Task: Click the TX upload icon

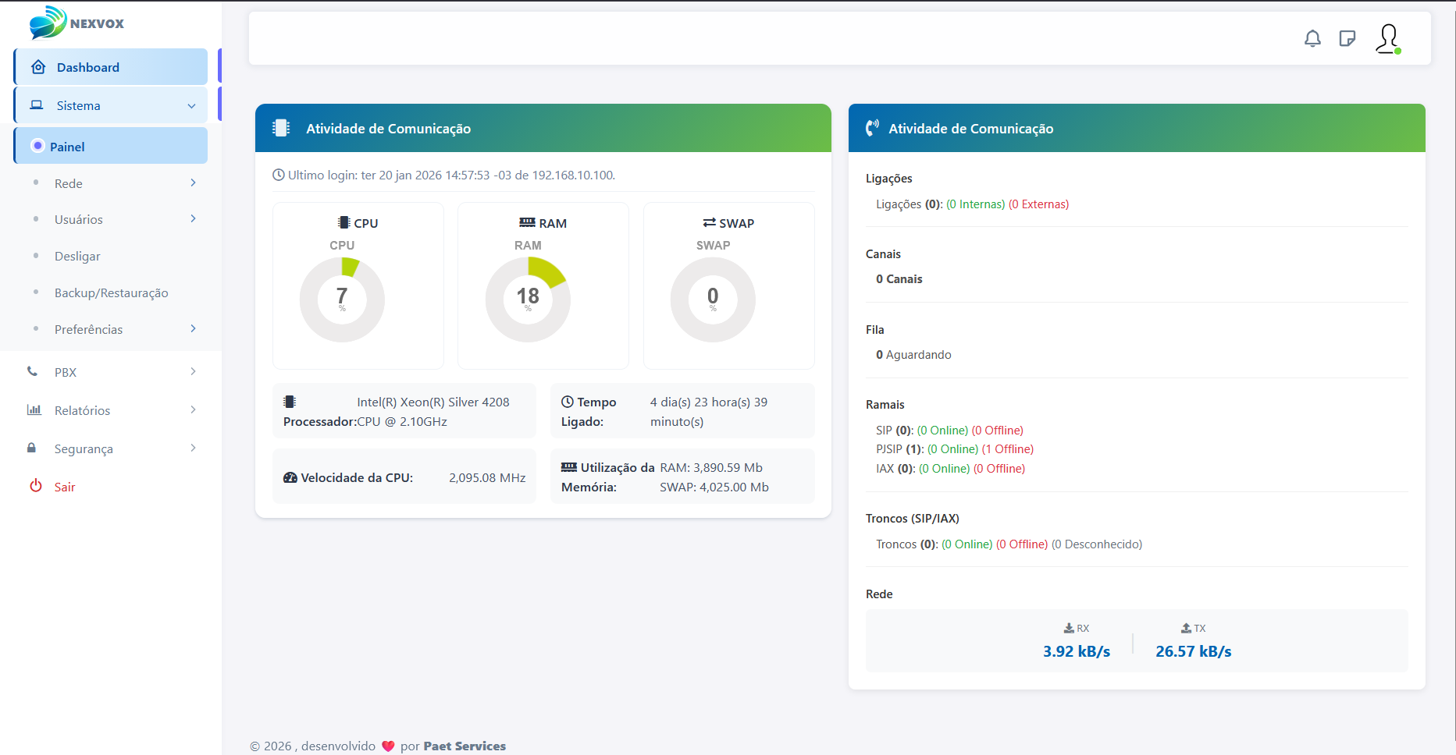Action: (x=1186, y=628)
